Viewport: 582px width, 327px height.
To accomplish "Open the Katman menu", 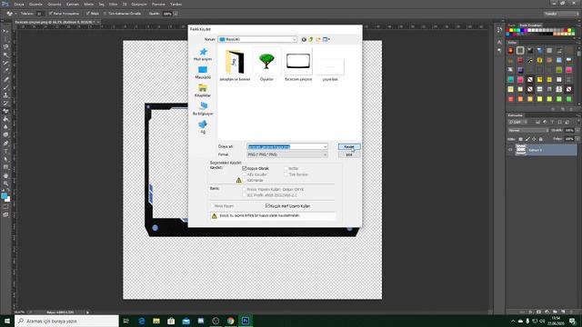I will [x=73, y=4].
